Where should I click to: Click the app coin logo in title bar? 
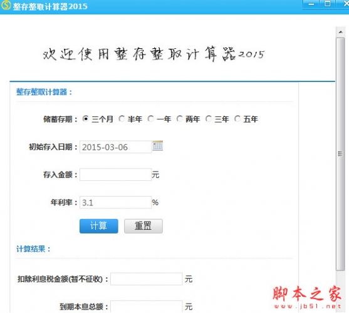[x=6, y=5]
